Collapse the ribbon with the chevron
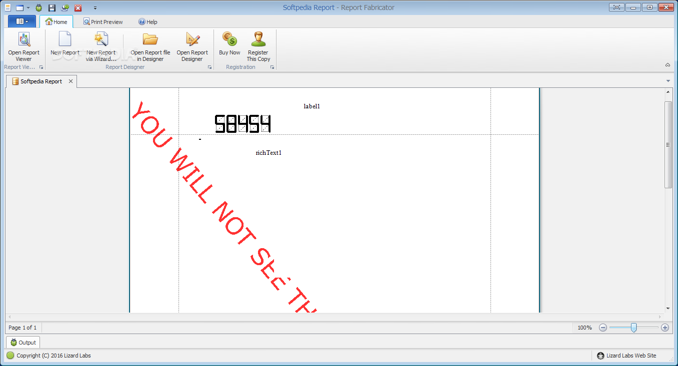Viewport: 678px width, 366px height. point(667,65)
